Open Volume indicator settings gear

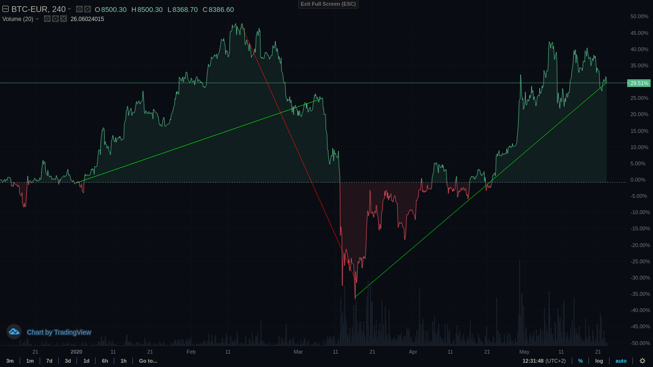coord(55,19)
